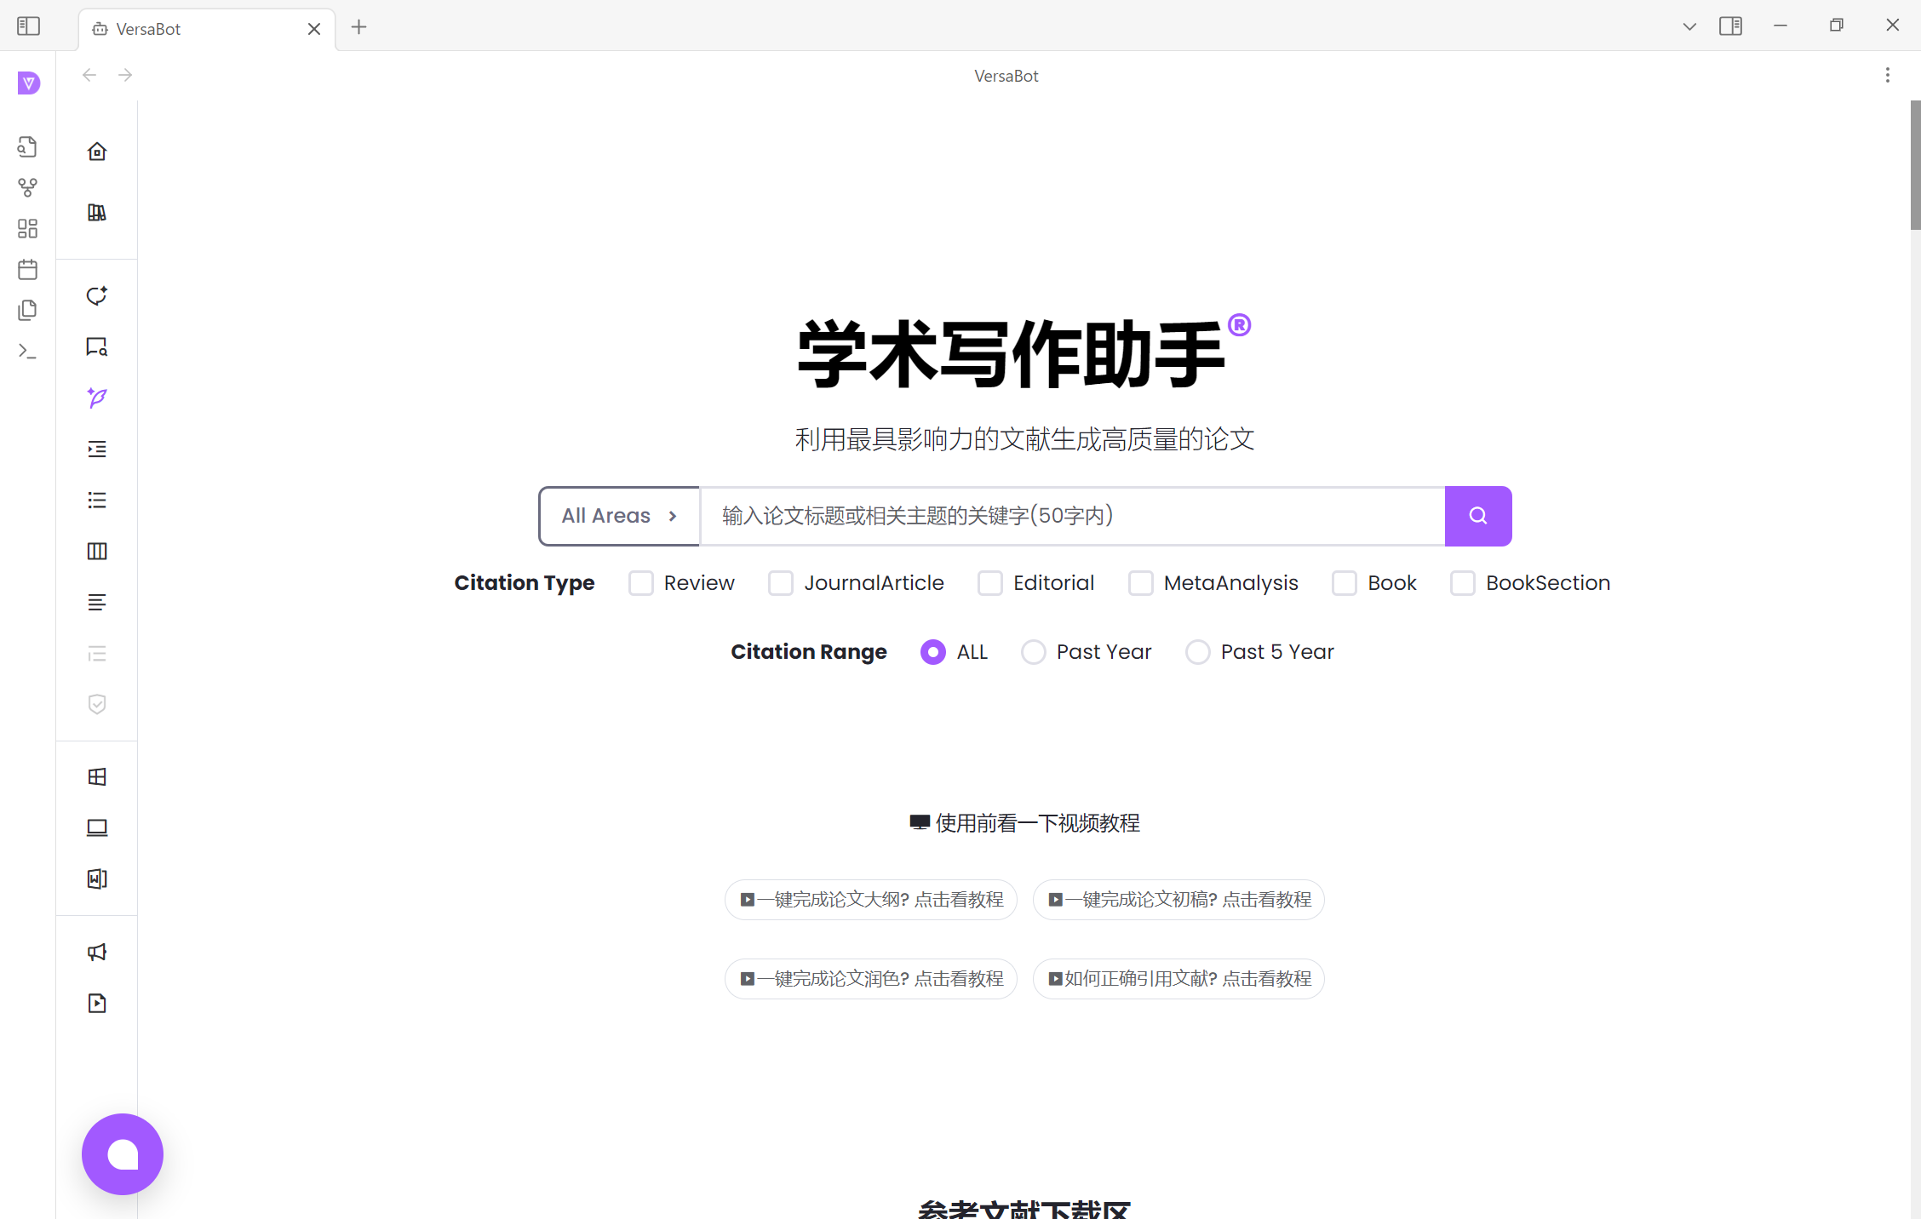Viewport: 1921px width, 1219px height.
Task: Click the chat refresh icon in the sidebar
Action: pyautogui.click(x=96, y=295)
